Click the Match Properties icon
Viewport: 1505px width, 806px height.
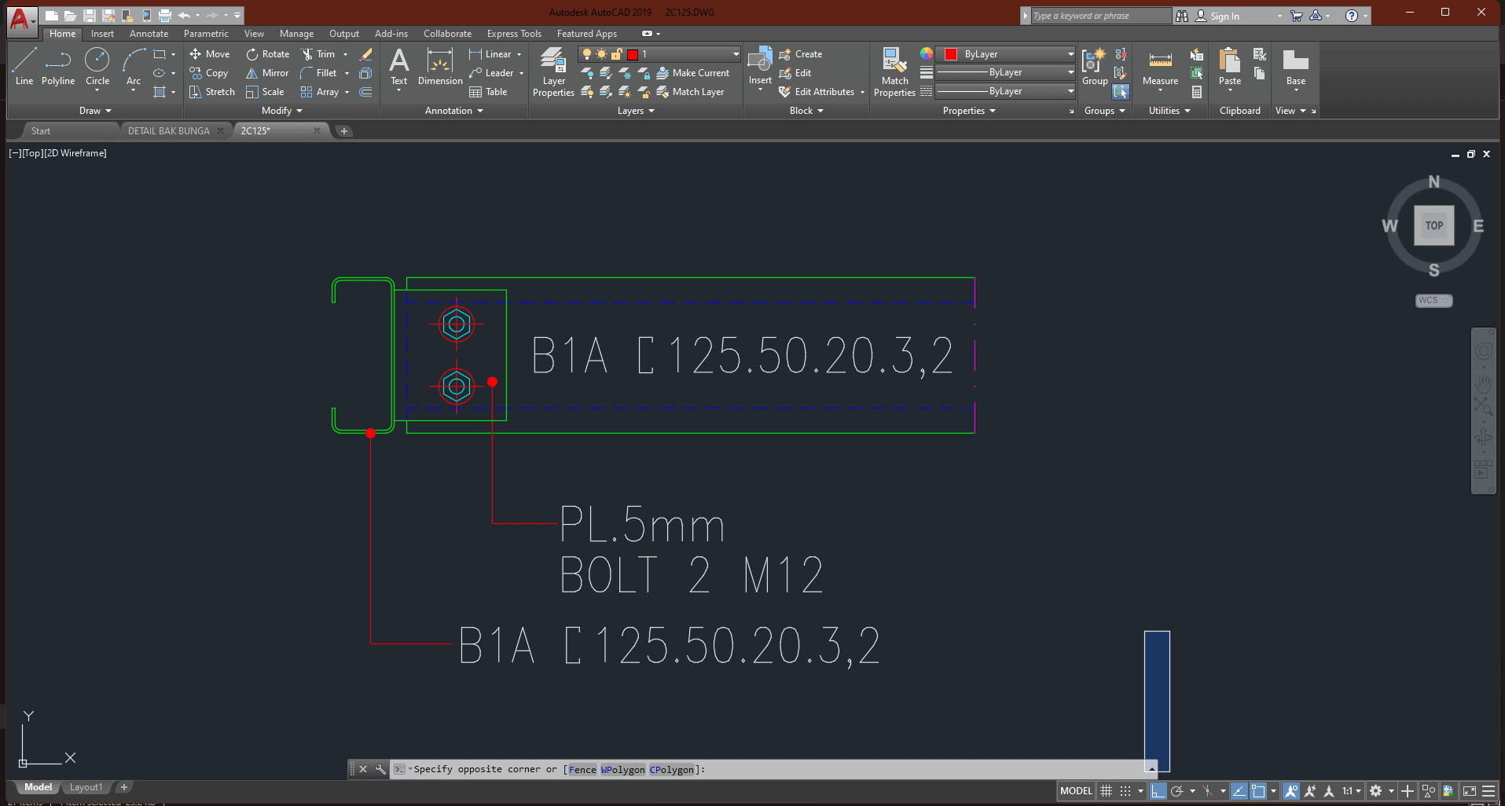tap(894, 72)
